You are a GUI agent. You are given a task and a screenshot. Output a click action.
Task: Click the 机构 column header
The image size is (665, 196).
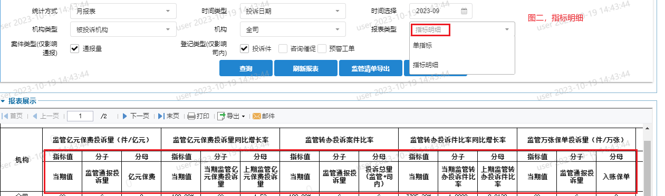pyautogui.click(x=22, y=160)
